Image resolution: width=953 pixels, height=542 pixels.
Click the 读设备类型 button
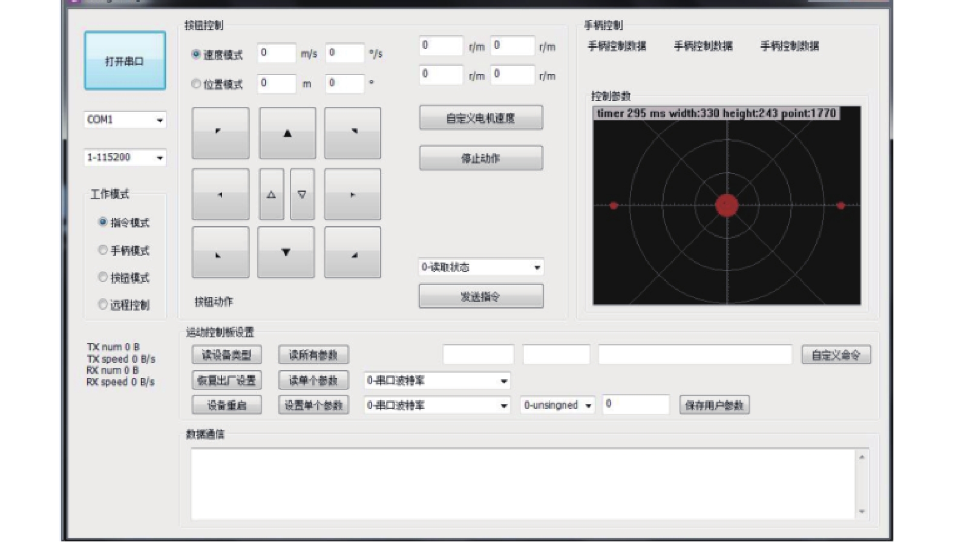(x=226, y=355)
